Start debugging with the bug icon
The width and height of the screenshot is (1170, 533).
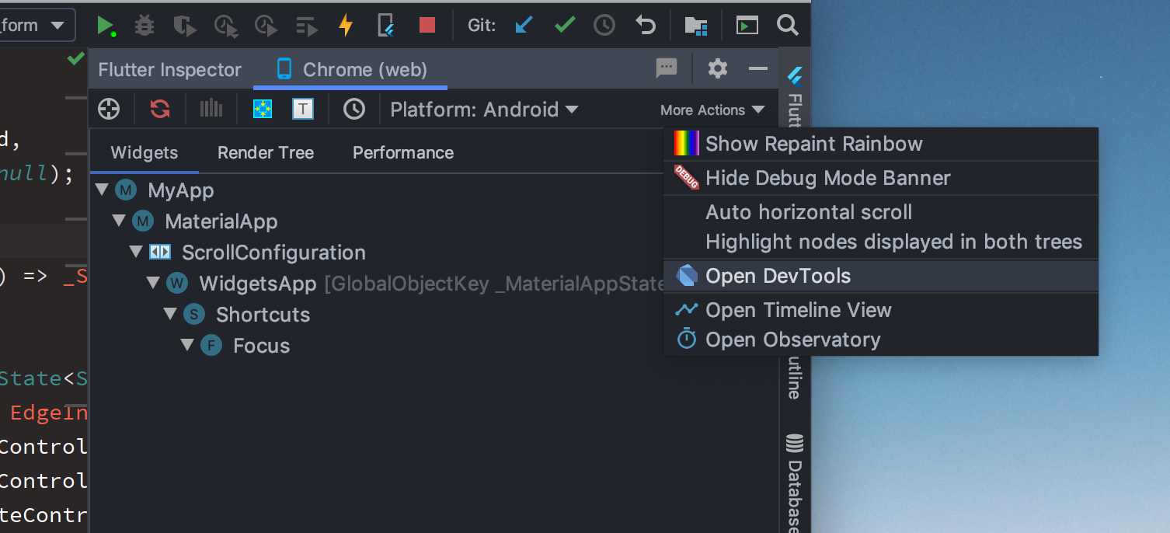point(144,24)
